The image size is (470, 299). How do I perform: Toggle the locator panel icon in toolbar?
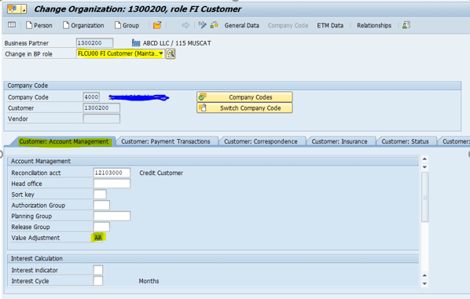pos(12,25)
